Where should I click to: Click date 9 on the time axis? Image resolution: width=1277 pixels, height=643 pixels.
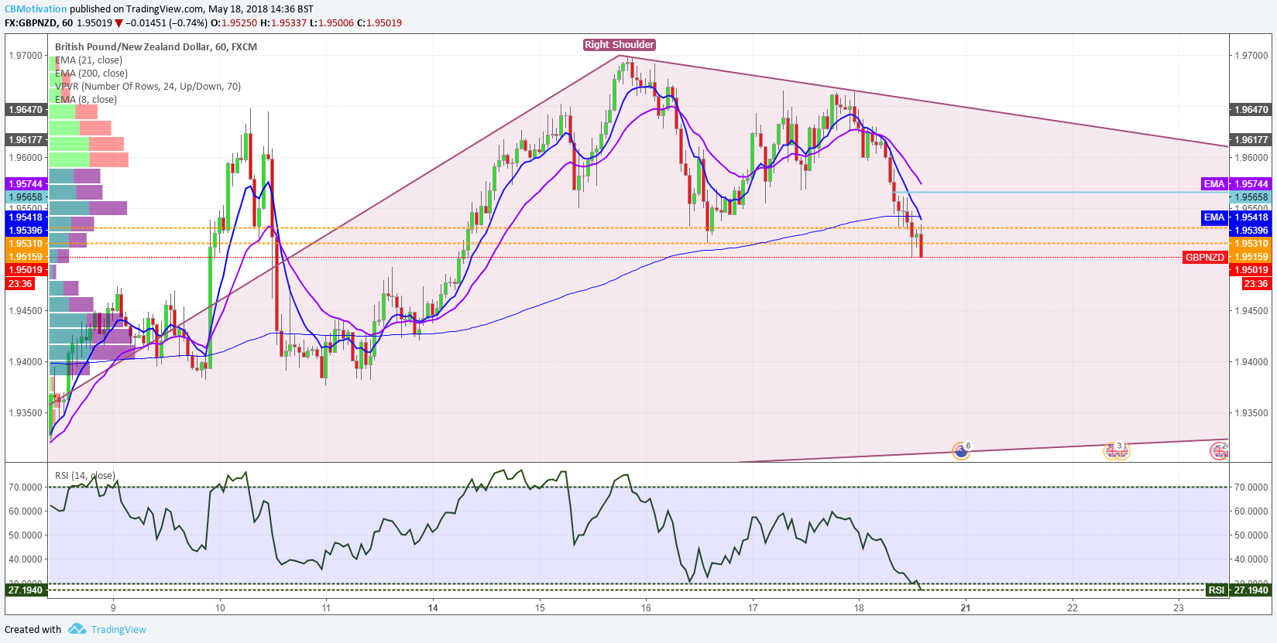(x=113, y=607)
